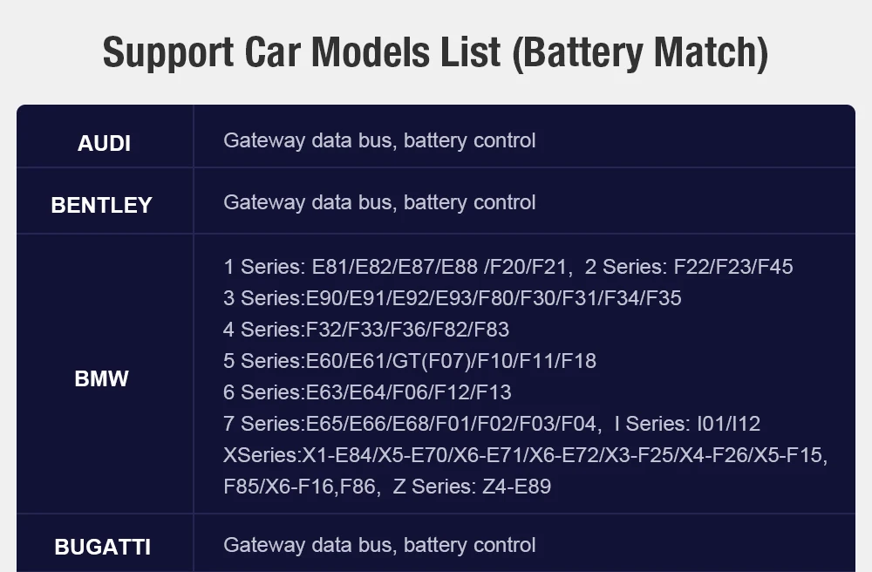872x572 pixels.
Task: Click the BMW 7 Series model list
Action: point(412,424)
